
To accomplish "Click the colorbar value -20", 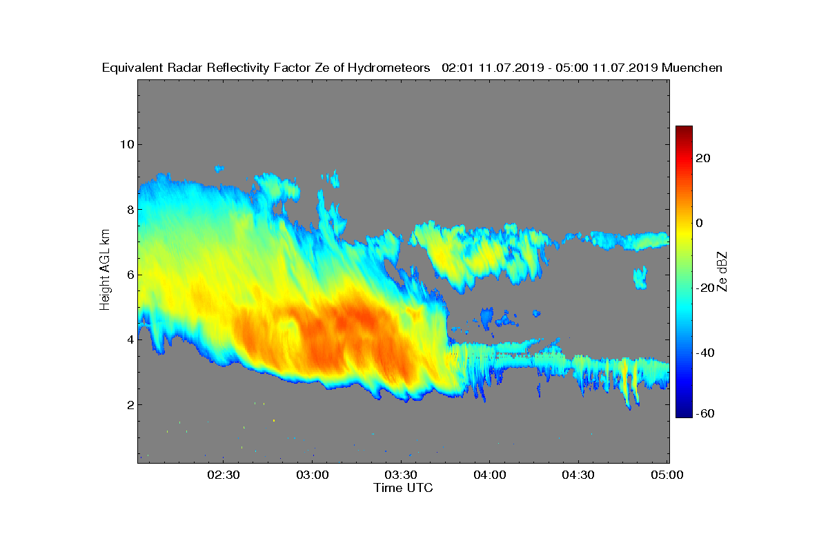I will pyautogui.click(x=705, y=288).
